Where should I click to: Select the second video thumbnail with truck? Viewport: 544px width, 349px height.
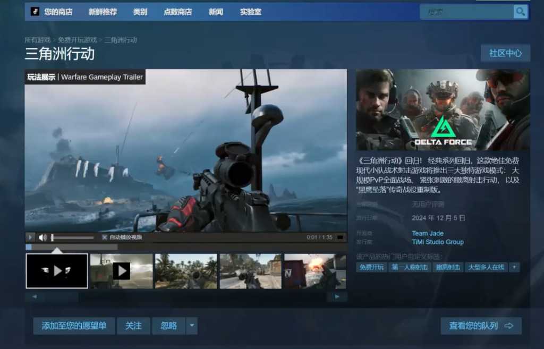pyautogui.click(x=122, y=271)
